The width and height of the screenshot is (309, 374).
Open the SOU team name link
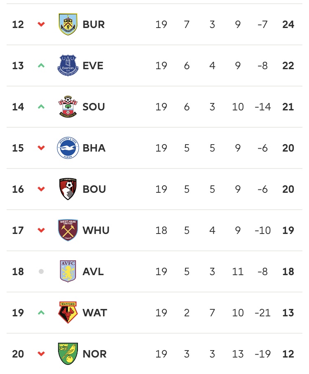(x=94, y=107)
